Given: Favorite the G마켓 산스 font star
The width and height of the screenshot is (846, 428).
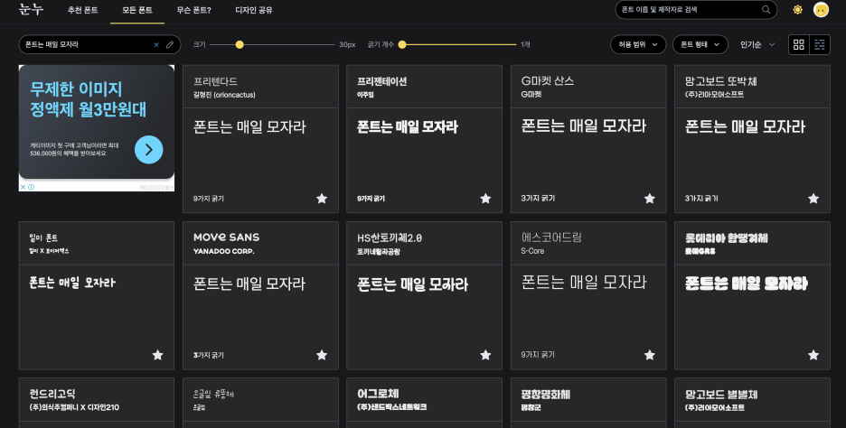Looking at the screenshot, I should [650, 199].
